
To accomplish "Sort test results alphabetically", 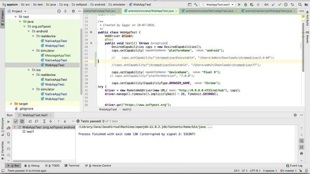I will point(30,121).
